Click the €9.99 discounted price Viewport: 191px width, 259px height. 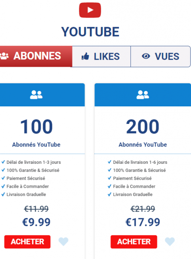point(36,222)
